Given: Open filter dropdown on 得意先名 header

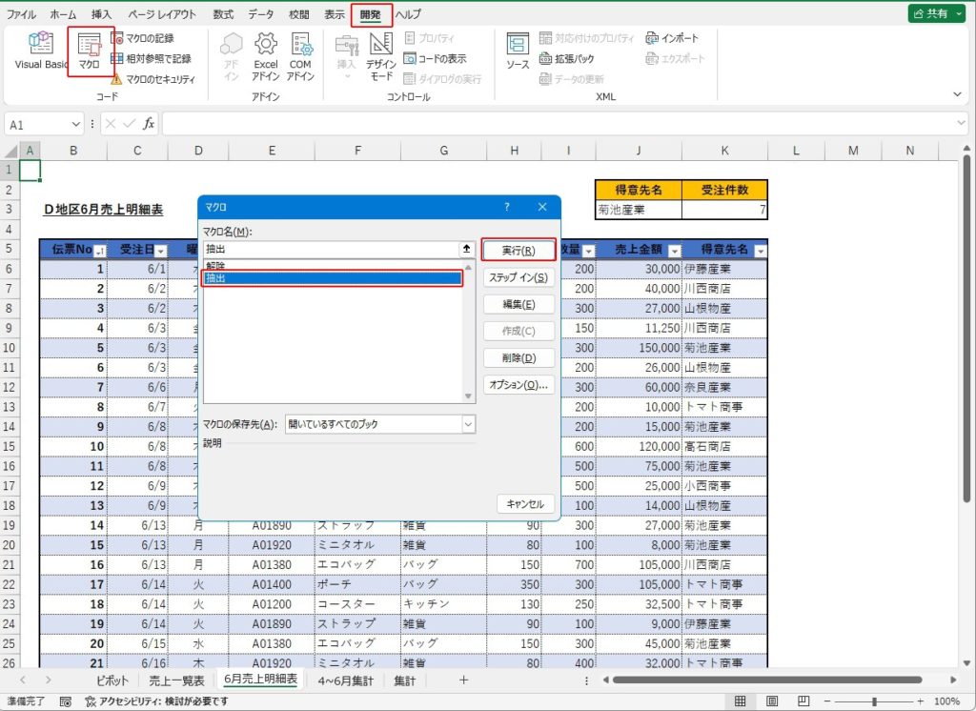Looking at the screenshot, I should click(x=760, y=251).
